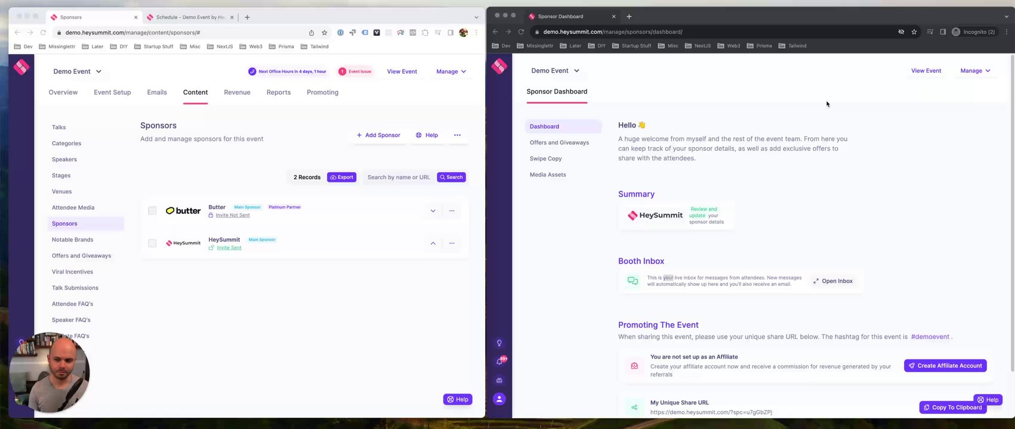The width and height of the screenshot is (1015, 429).
Task: Open Demo Event dropdown in left window
Action: 78,71
